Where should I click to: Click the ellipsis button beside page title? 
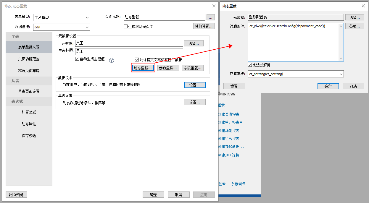(x=210, y=17)
